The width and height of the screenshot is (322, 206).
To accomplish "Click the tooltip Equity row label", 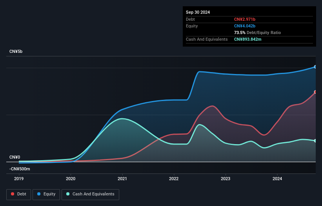I will 192,26.
